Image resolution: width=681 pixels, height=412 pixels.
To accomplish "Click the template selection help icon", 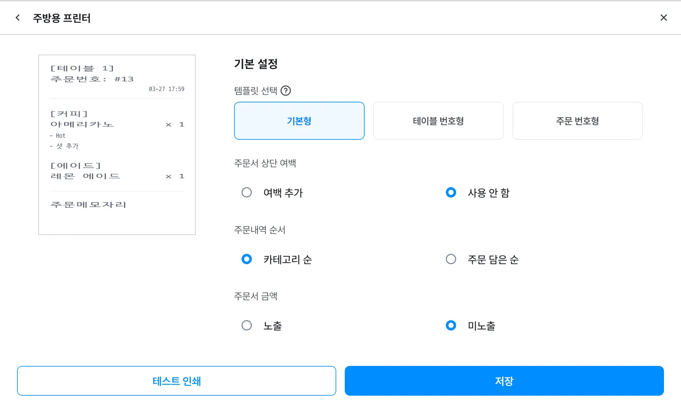I will [x=286, y=91].
